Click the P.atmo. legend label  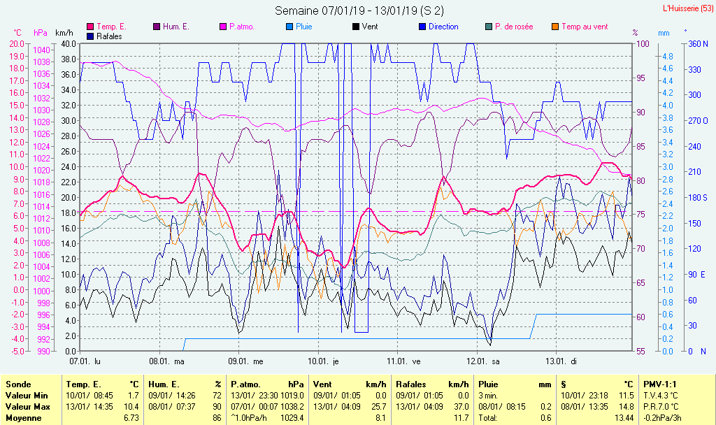241,27
